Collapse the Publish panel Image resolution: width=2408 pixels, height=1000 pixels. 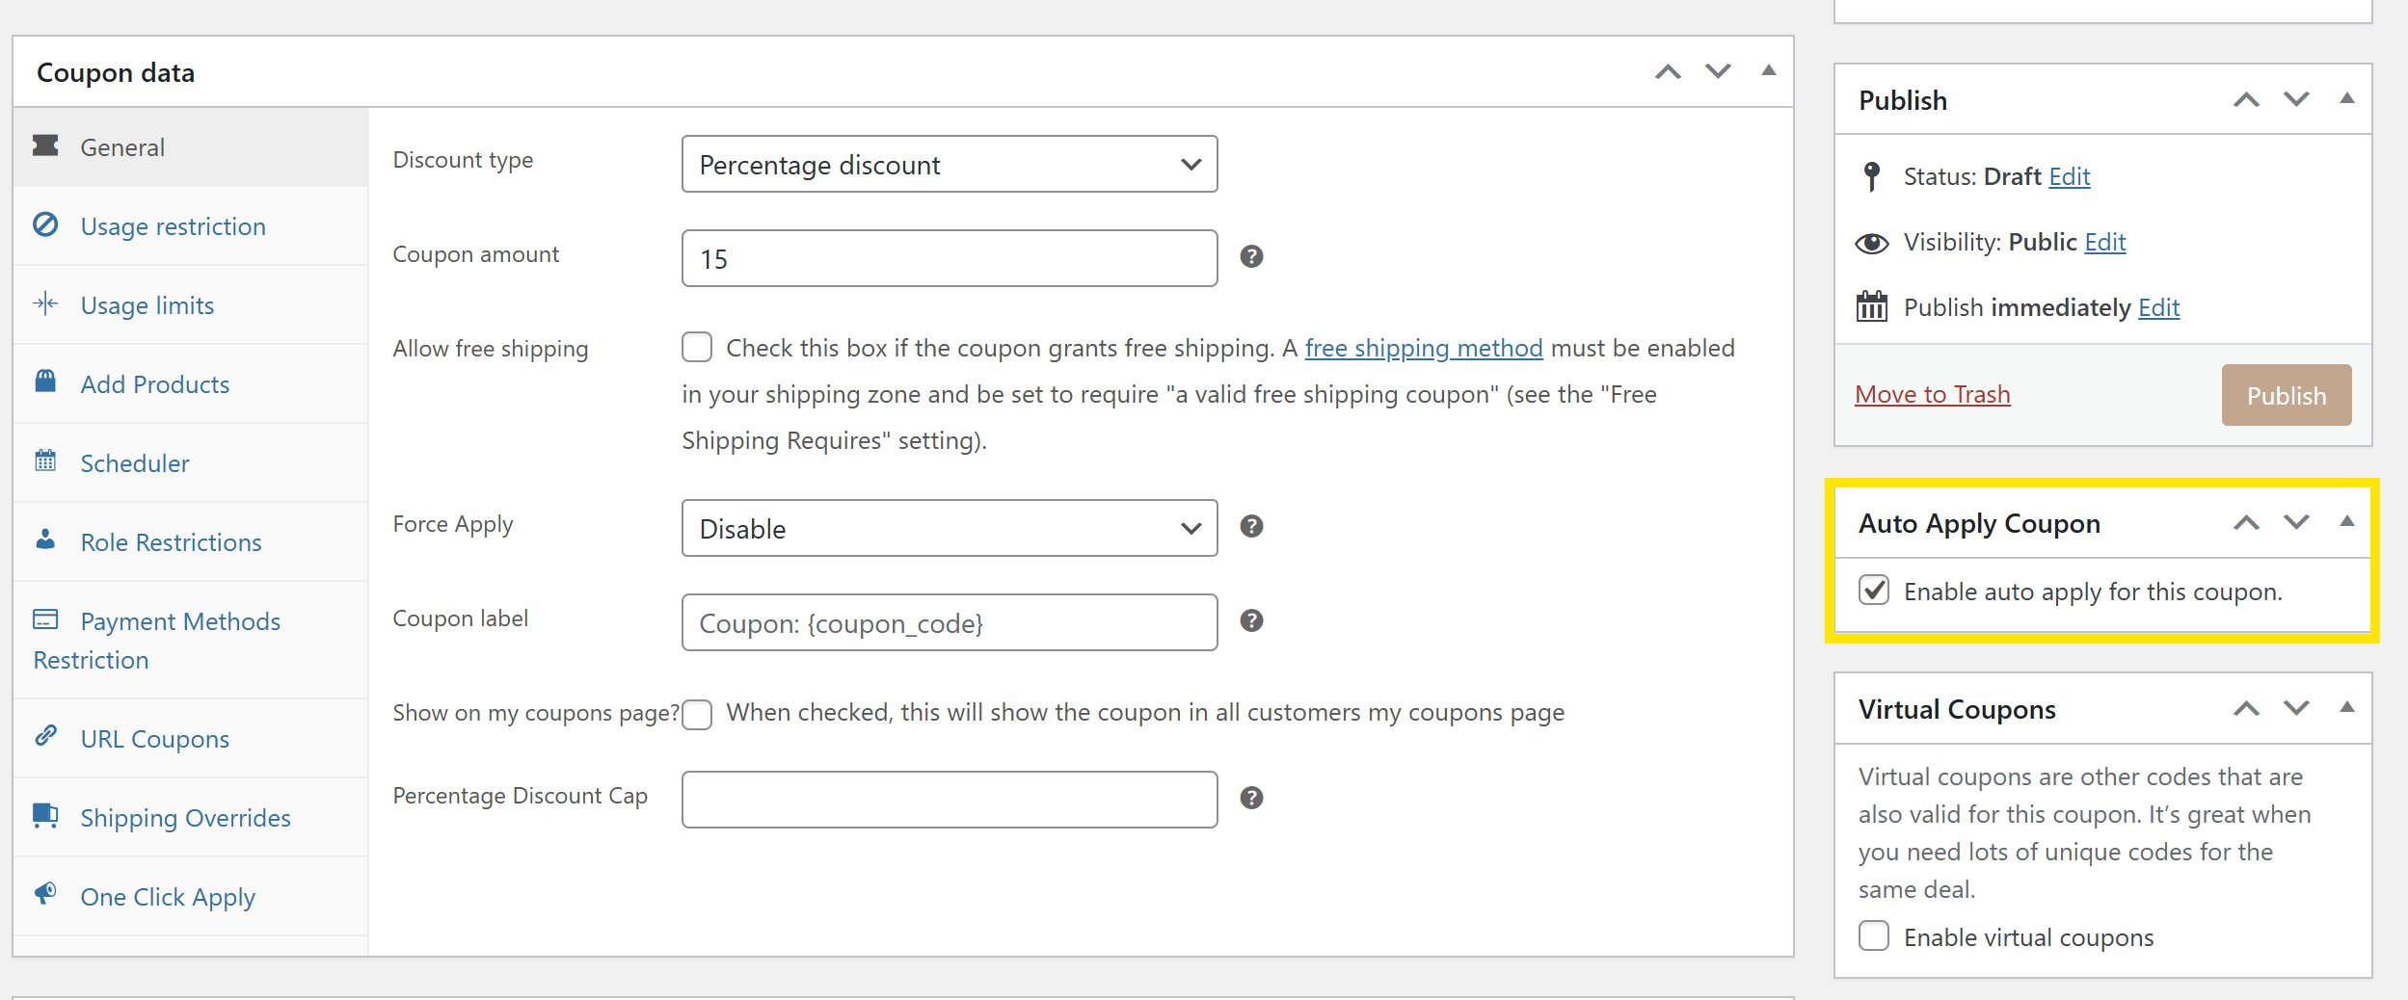click(x=2347, y=98)
